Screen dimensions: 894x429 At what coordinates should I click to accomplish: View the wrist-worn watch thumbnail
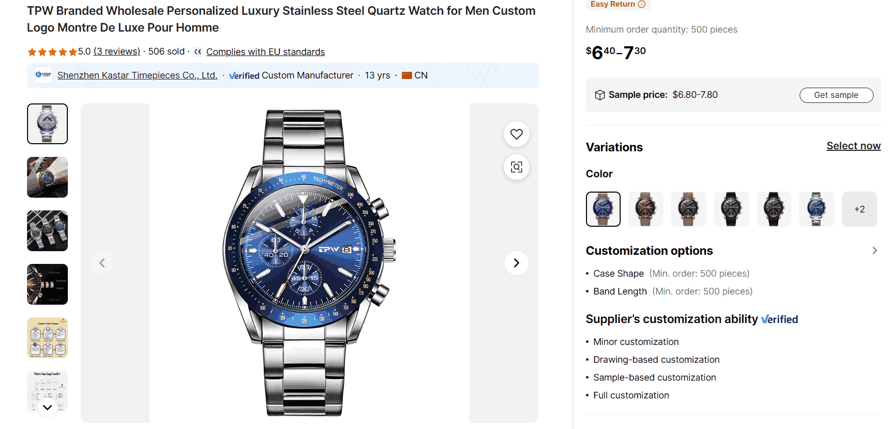[47, 177]
